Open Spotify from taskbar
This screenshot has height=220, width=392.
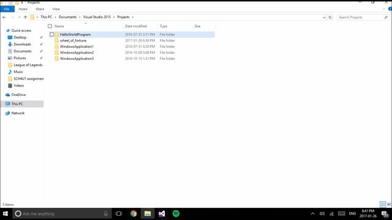pos(176,214)
